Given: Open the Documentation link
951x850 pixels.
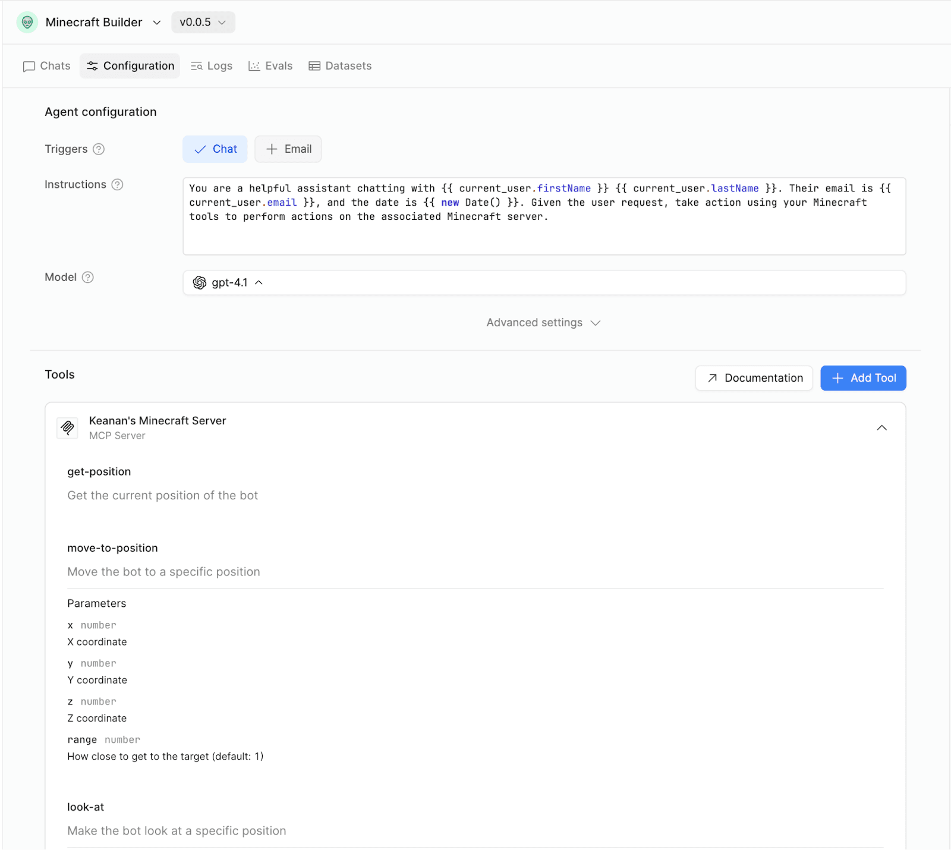Looking at the screenshot, I should tap(754, 378).
